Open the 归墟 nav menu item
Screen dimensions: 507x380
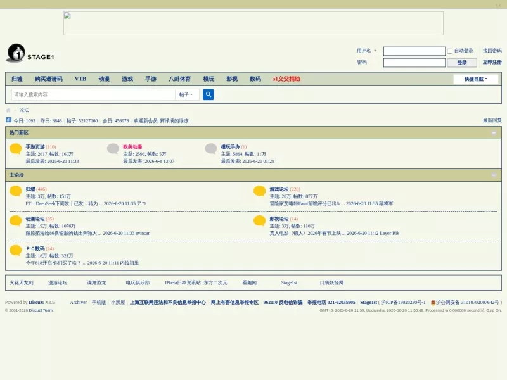(17, 79)
